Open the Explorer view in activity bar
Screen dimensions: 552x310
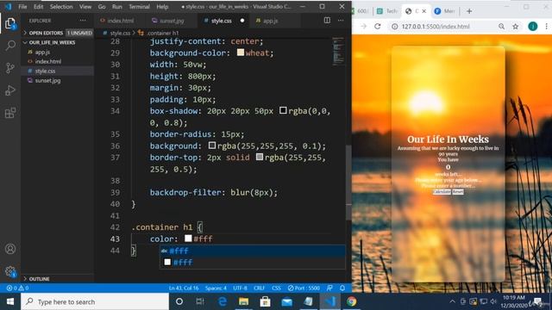click(10, 24)
